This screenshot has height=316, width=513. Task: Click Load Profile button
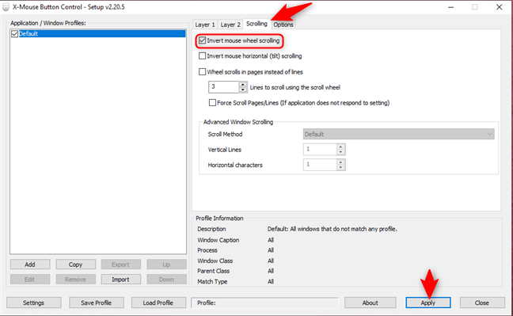pos(158,303)
